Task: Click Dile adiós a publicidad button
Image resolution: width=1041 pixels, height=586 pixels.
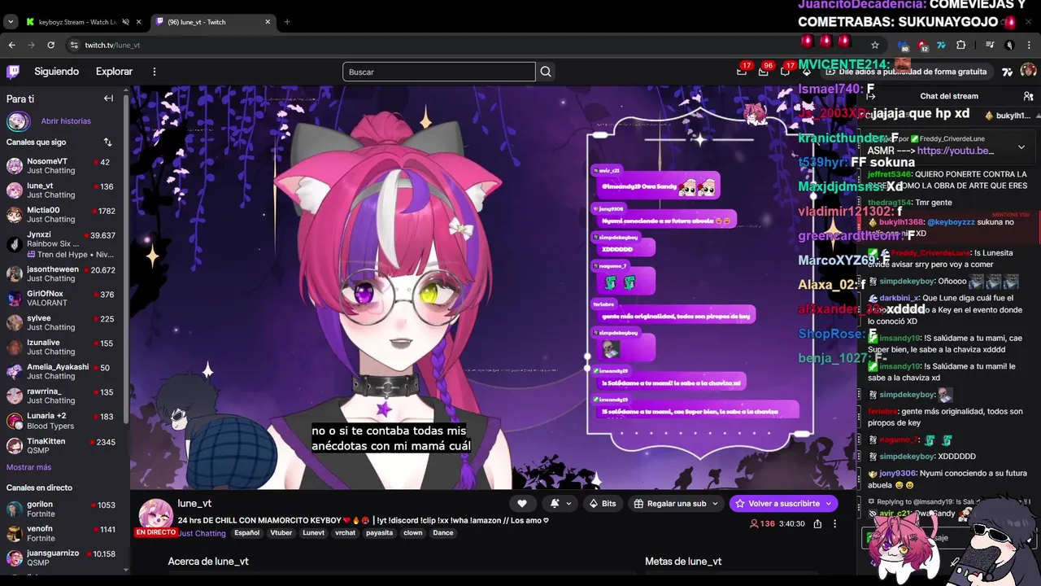Action: point(907,72)
